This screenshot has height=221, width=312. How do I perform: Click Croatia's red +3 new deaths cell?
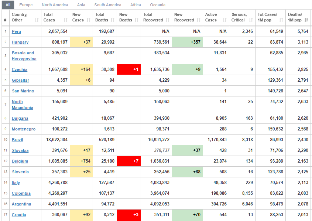[129, 215]
